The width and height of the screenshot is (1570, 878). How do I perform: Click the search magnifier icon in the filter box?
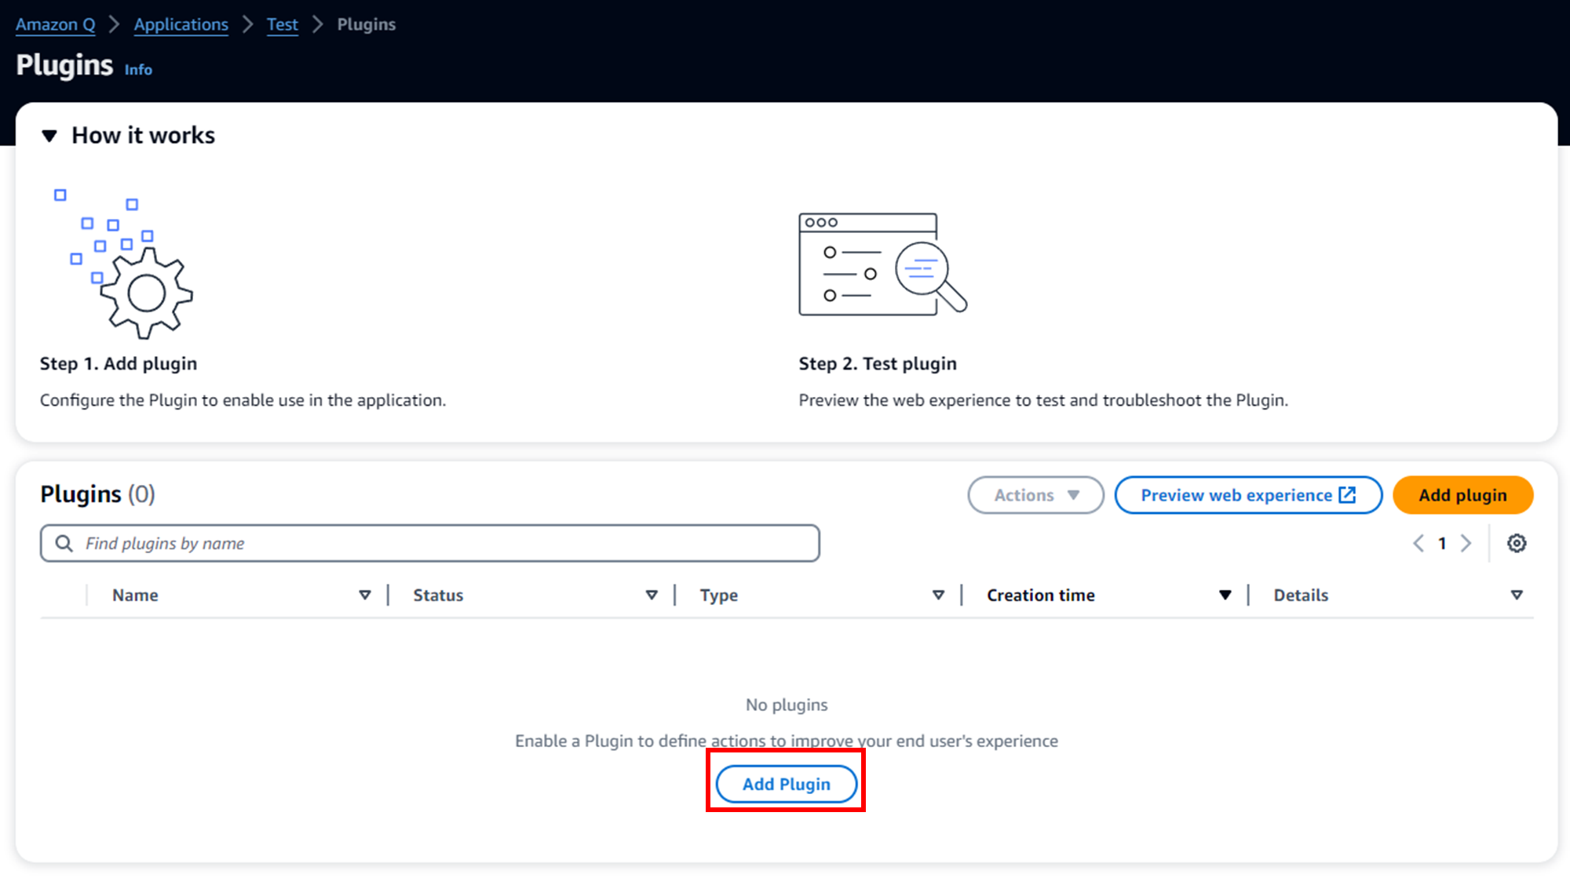pyautogui.click(x=64, y=543)
